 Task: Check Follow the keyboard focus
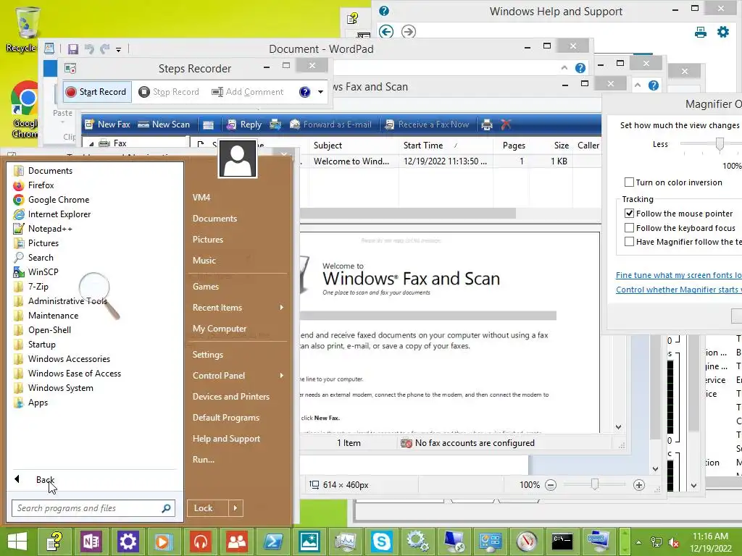[x=629, y=228]
